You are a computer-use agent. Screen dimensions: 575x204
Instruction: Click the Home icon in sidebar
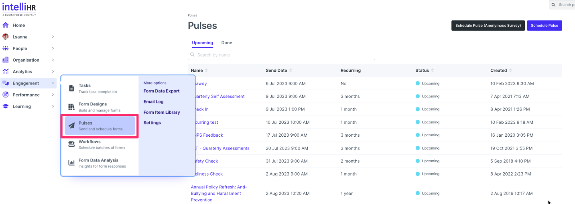[6, 25]
